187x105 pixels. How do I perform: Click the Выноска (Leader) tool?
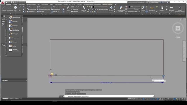(75, 9)
